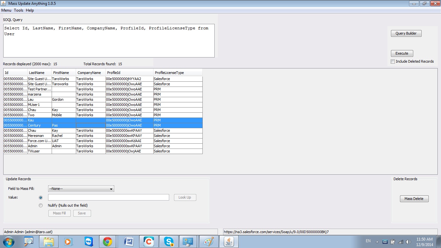Image resolution: width=441 pixels, height=248 pixels.
Task: Select the FirstName cell Mobile
Action: click(64, 115)
